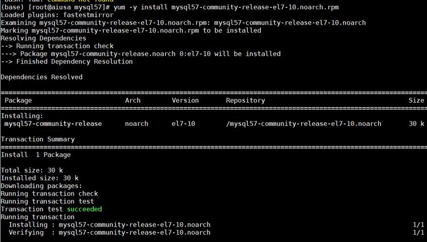
Task: Click the 'Version' column header
Action: pos(185,100)
